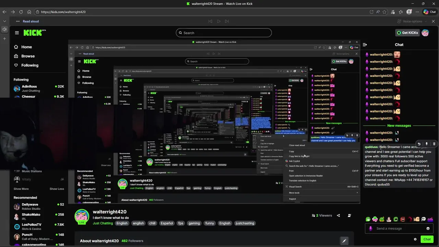Open the Copilot Chat button in the browser toolbar

click(x=429, y=12)
